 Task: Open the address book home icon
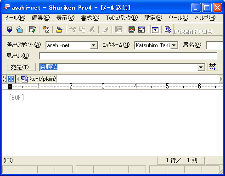pyautogui.click(x=132, y=29)
